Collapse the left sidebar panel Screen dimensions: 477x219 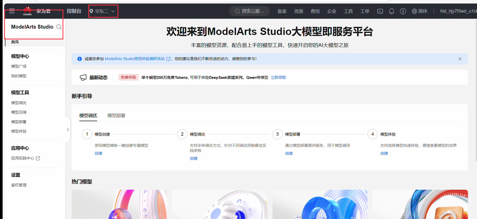coord(68,129)
